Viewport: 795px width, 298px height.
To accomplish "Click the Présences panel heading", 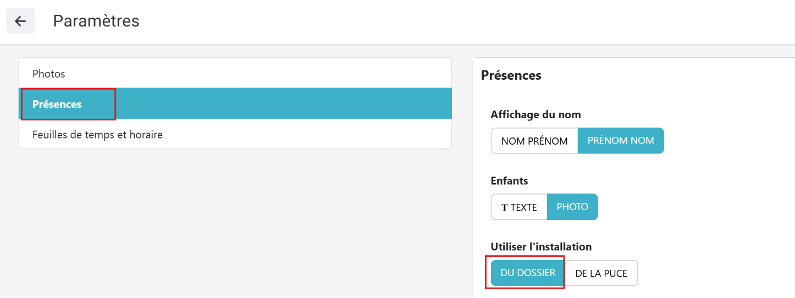I will [x=511, y=75].
